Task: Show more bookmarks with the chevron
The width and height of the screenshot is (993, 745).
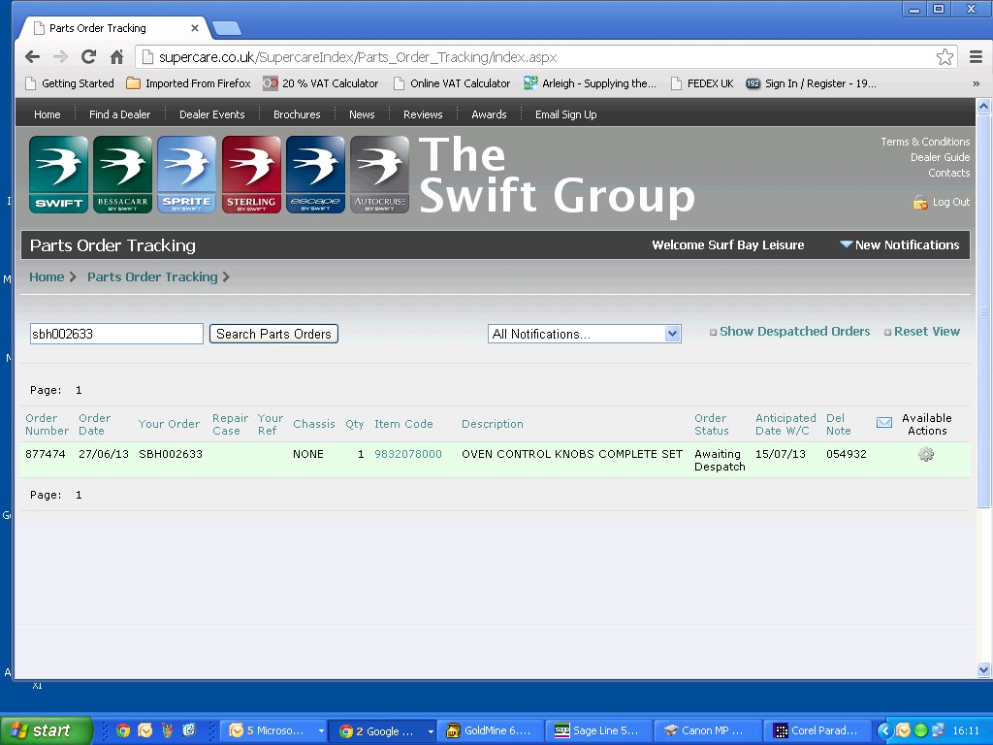Action: coord(976,83)
